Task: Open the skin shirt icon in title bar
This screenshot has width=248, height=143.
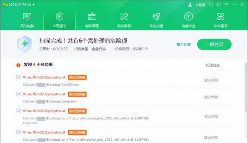Action: click(219, 5)
